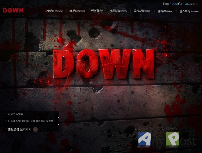Click the sound equalizer bars icon
The image size is (202, 153).
[187, 4]
